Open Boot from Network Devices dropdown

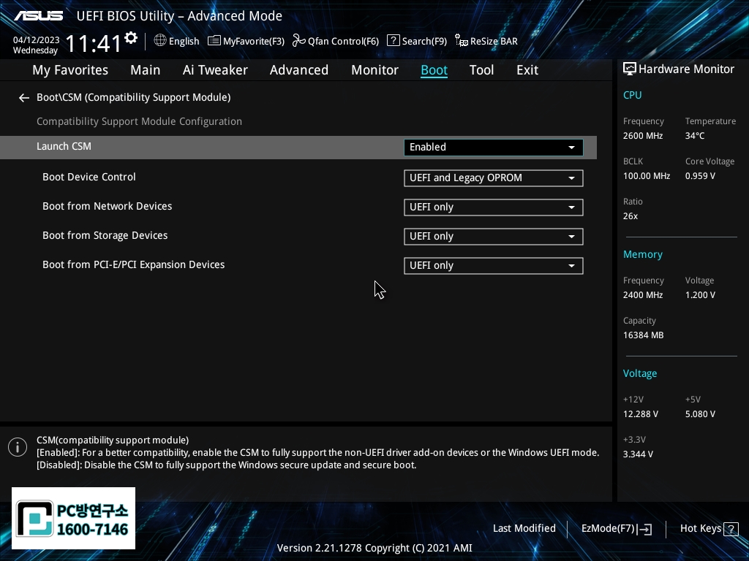494,207
